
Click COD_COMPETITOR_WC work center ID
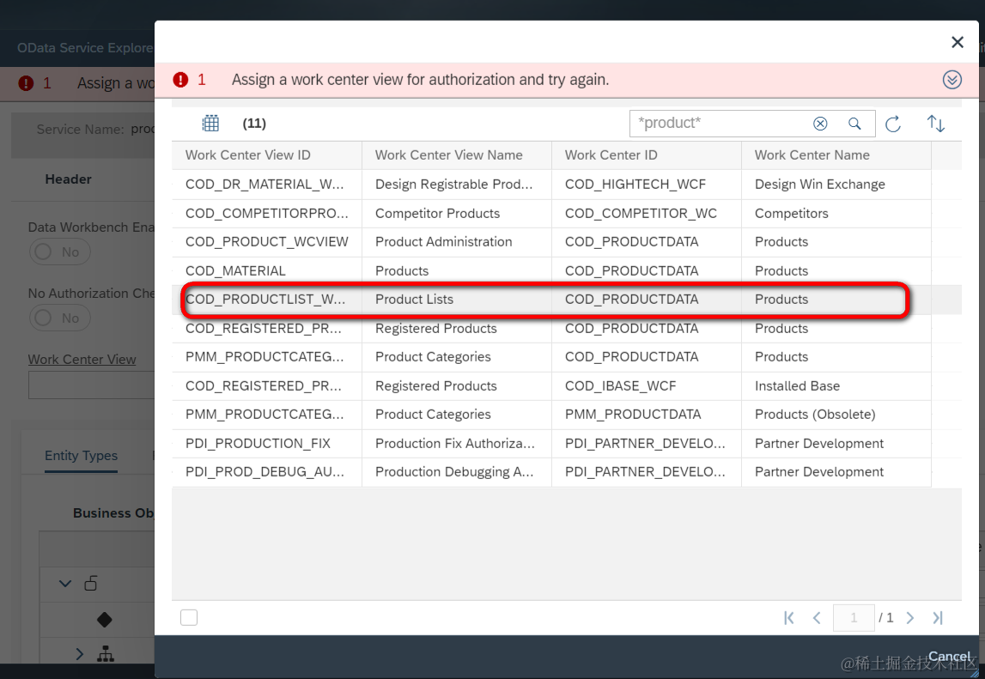641,214
